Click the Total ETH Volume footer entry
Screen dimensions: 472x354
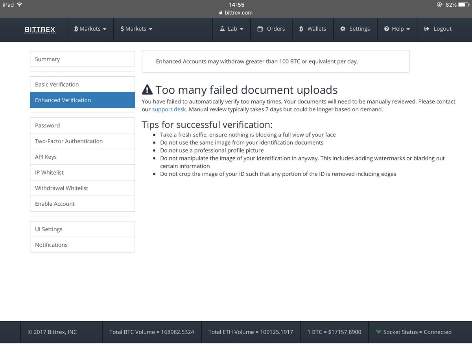click(251, 332)
